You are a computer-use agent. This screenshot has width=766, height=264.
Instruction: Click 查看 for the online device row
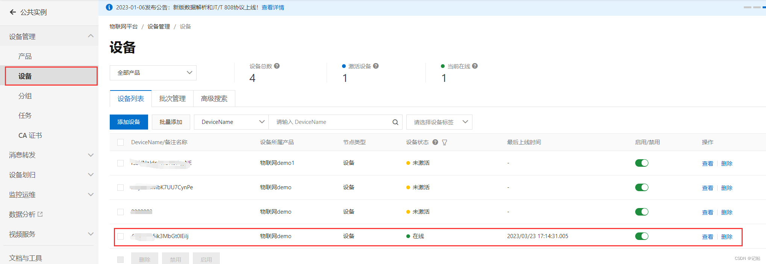pyautogui.click(x=707, y=237)
